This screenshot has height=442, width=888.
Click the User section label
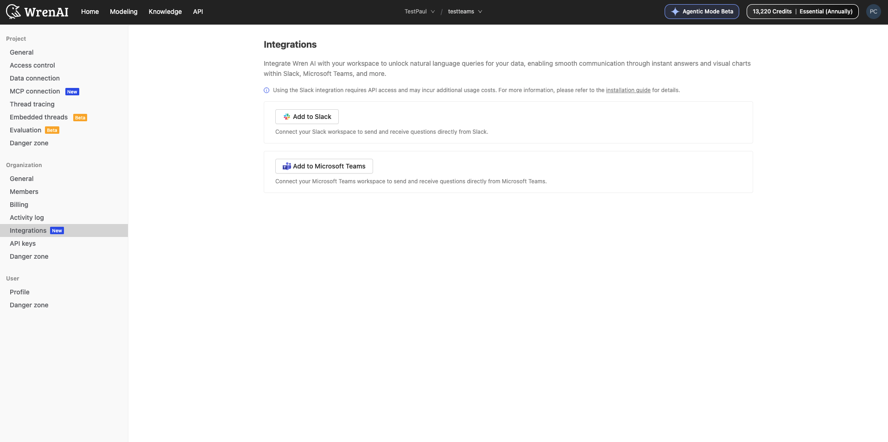(x=13, y=279)
